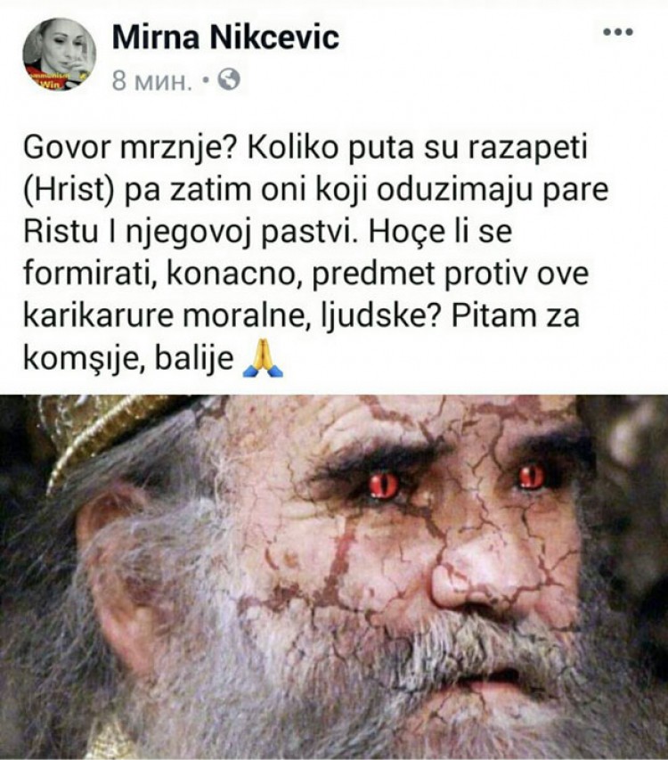Open the Mirna Nikcevic name link

225,37
